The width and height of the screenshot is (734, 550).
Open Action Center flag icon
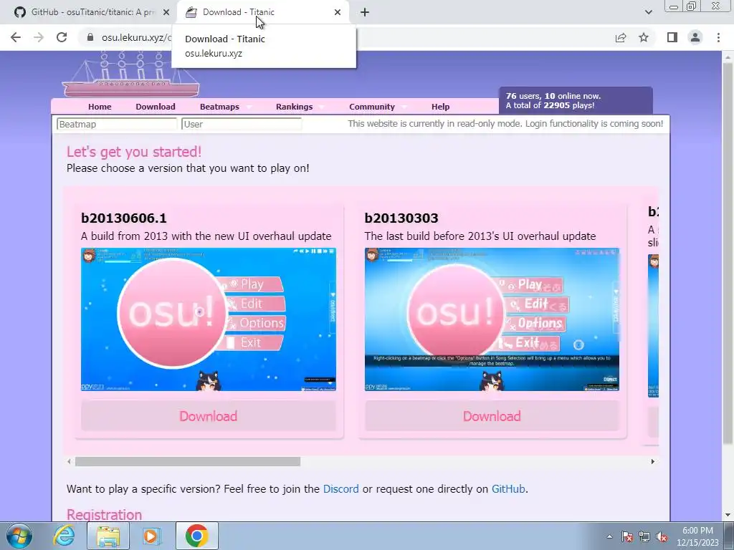click(x=627, y=536)
